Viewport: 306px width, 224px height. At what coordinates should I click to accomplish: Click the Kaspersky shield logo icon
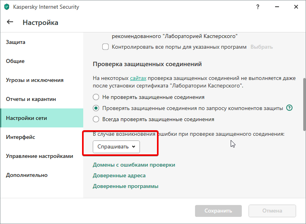7,7
